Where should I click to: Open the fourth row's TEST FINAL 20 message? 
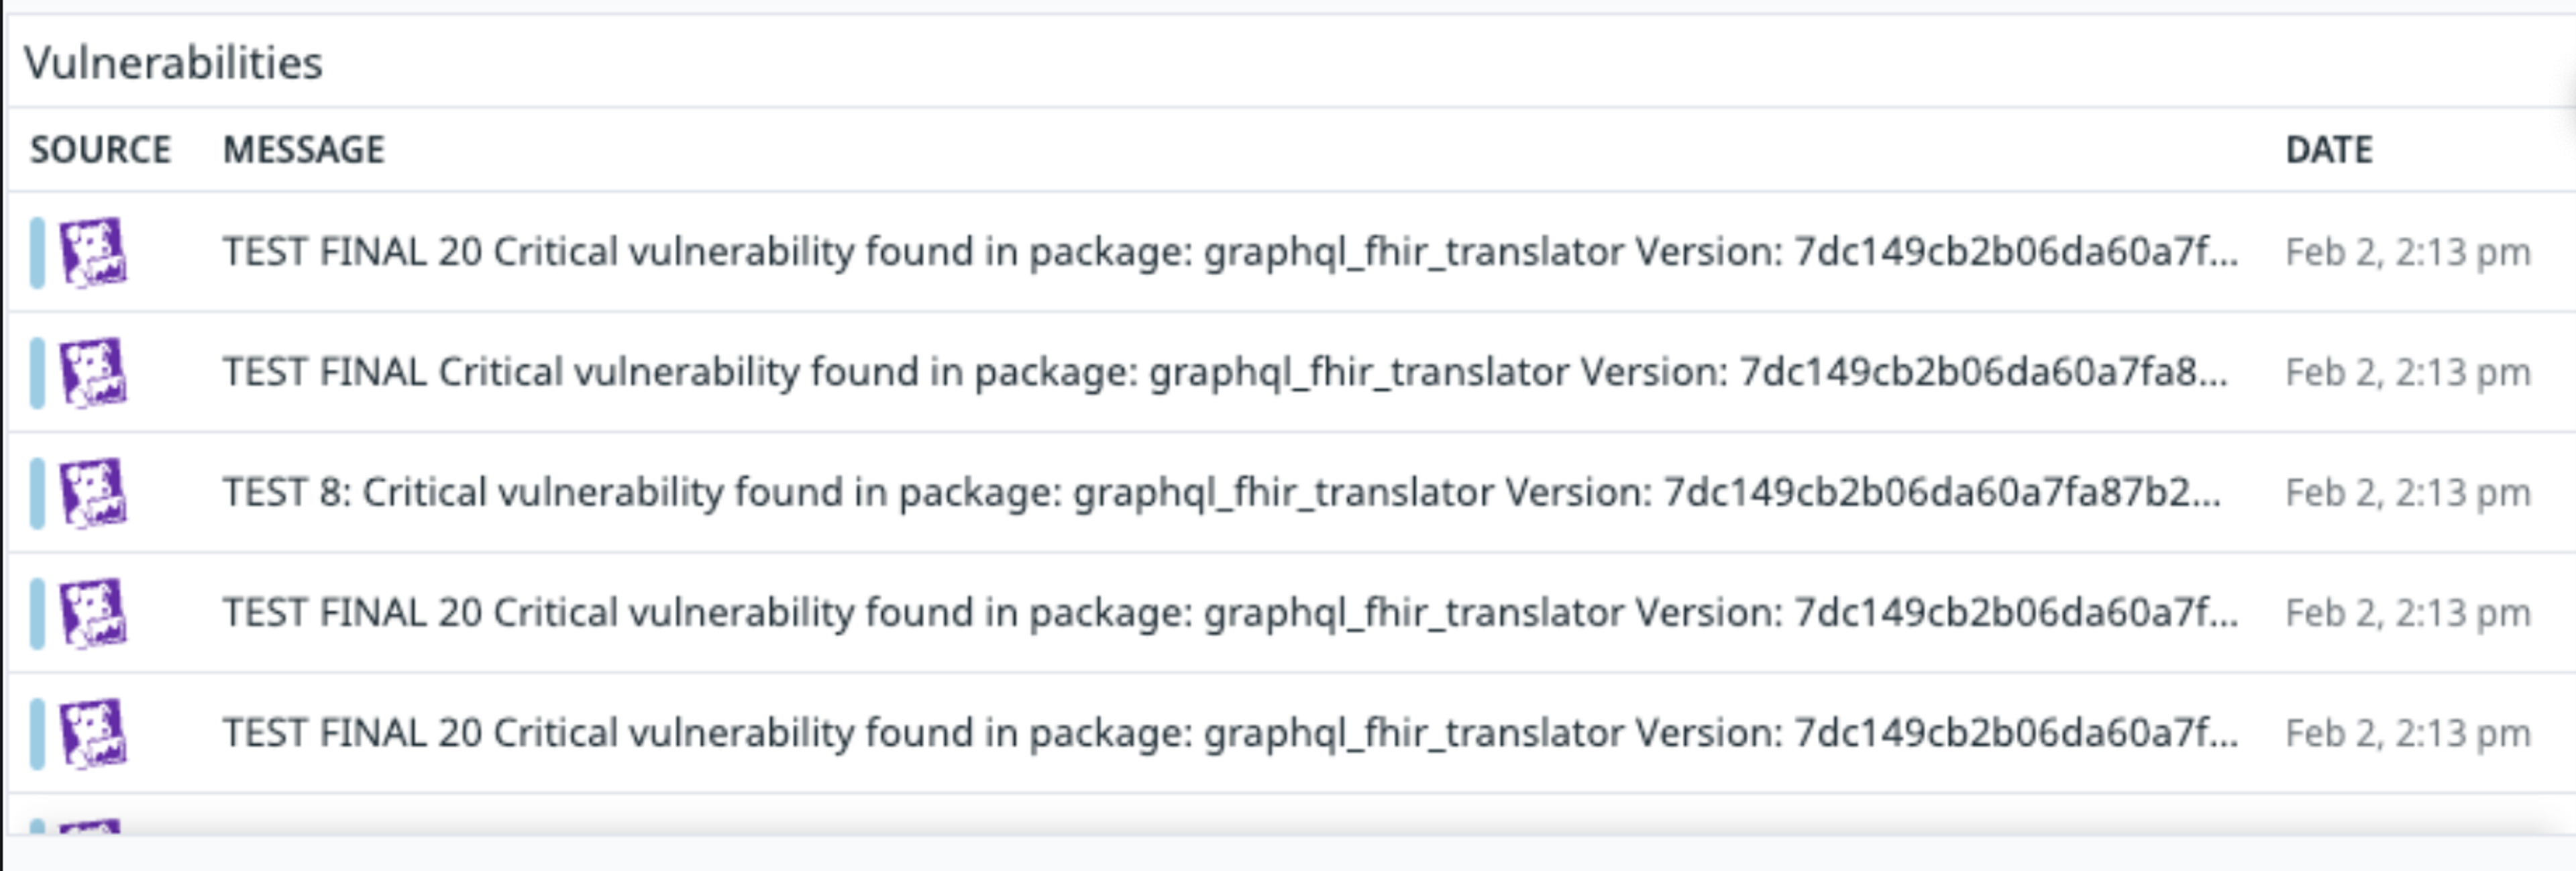point(1230,612)
